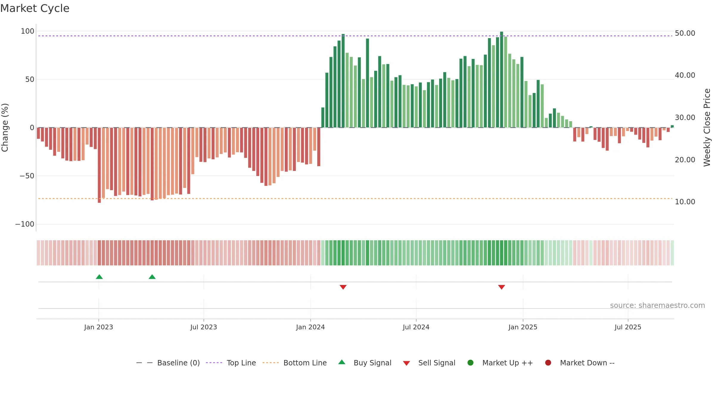Click the small green final bar on the right
The image size is (715, 402).
tap(672, 126)
